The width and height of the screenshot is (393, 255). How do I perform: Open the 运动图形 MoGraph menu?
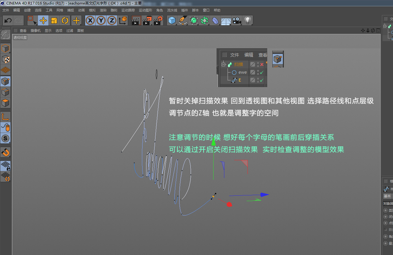(x=145, y=10)
